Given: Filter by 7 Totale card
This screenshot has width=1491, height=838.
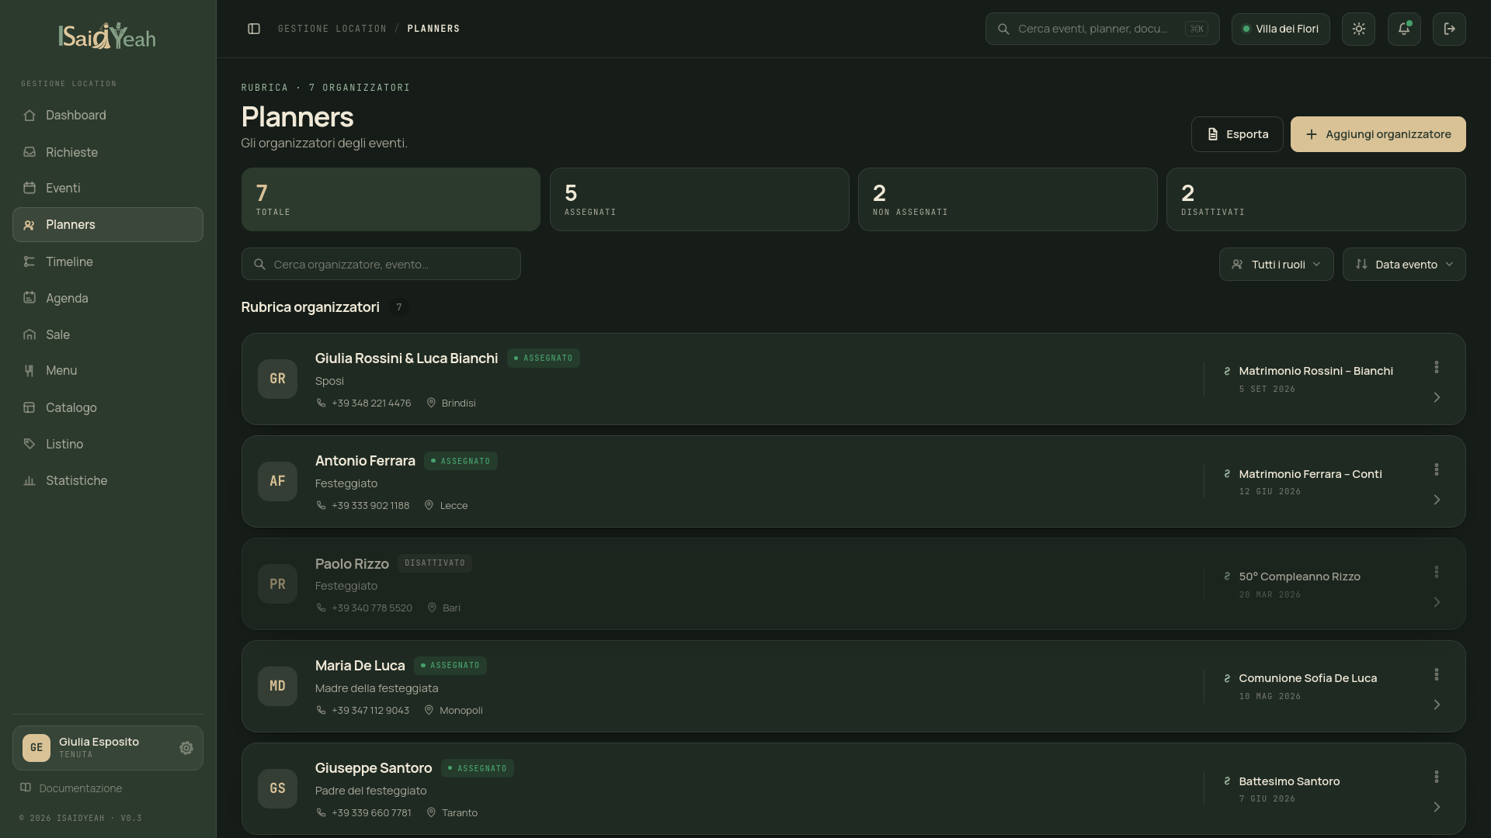Looking at the screenshot, I should tap(391, 199).
